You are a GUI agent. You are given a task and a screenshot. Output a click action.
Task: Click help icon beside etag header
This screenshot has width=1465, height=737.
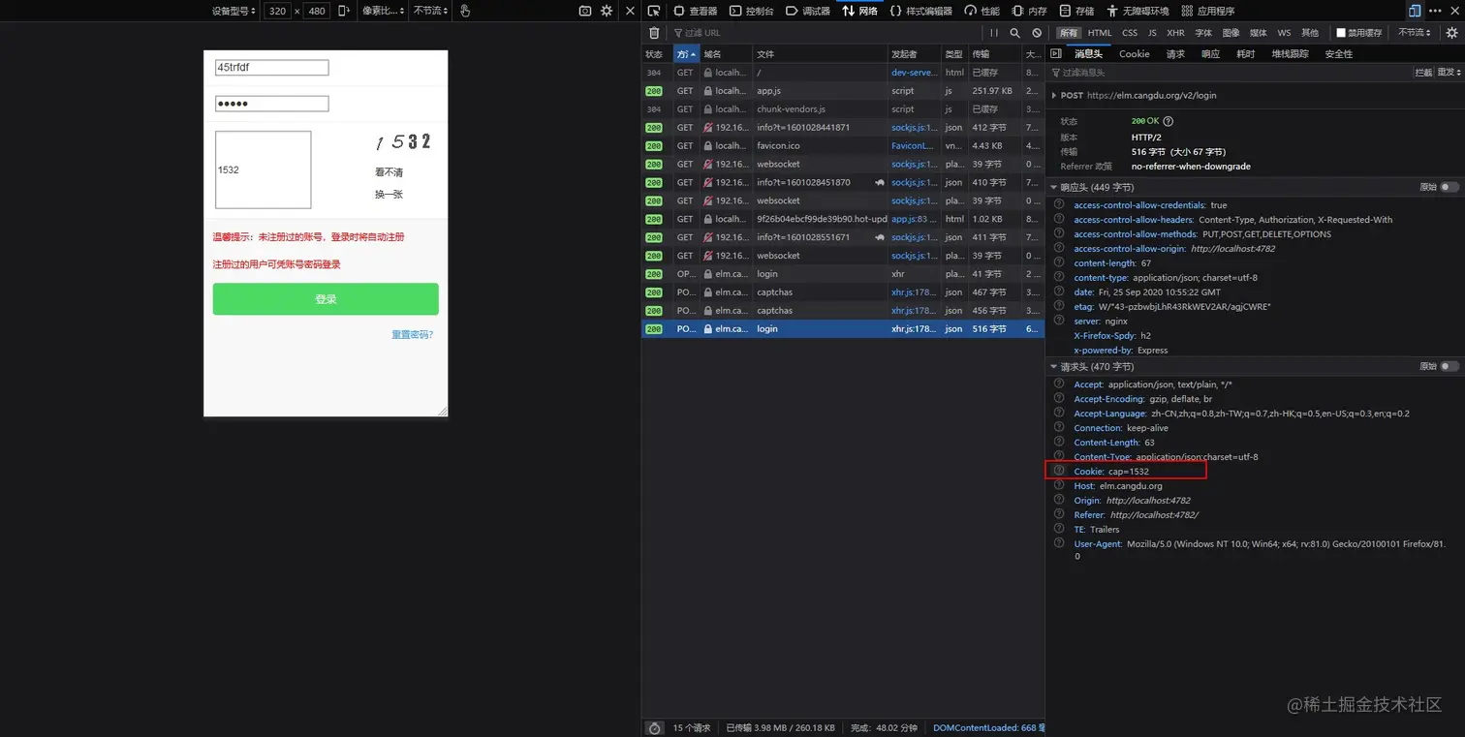click(x=1059, y=307)
